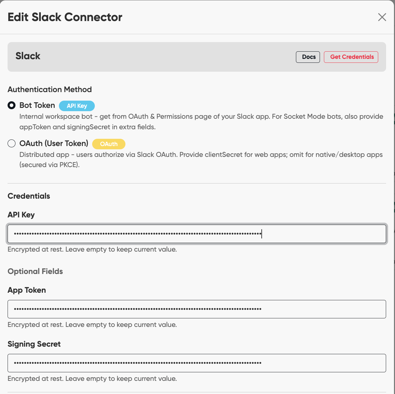Click the Authentication Method heading
The width and height of the screenshot is (395, 394).
click(50, 89)
